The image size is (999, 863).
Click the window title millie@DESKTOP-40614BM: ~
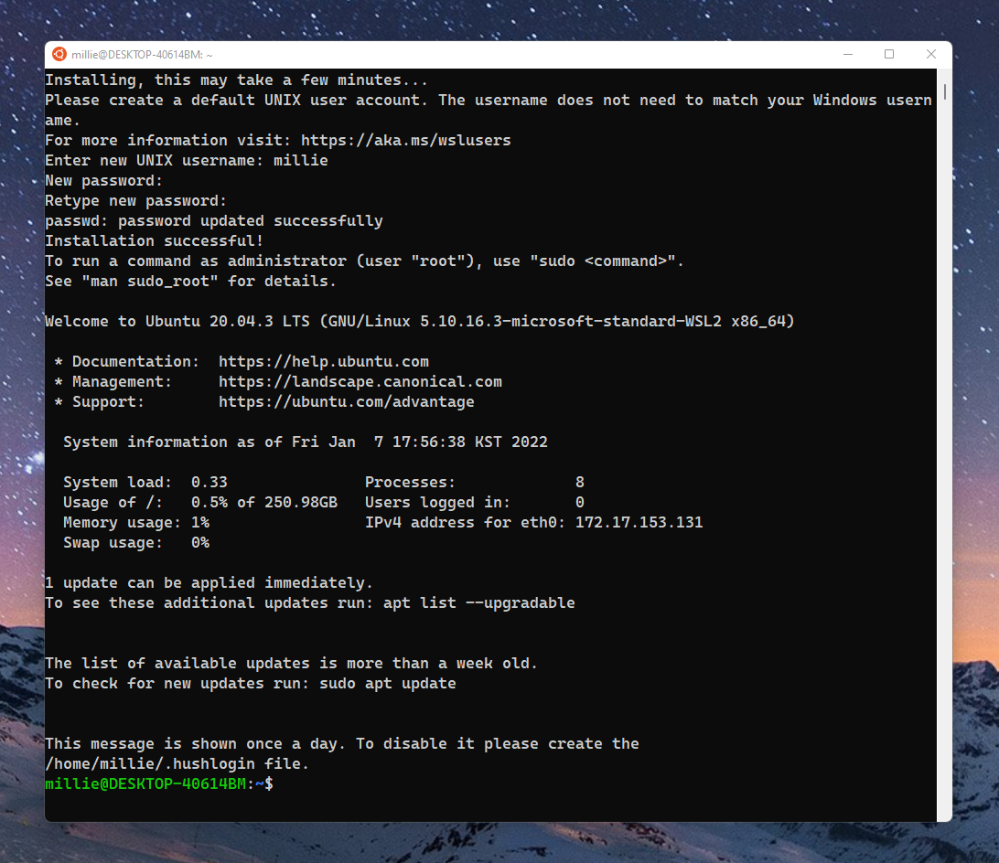(x=142, y=55)
